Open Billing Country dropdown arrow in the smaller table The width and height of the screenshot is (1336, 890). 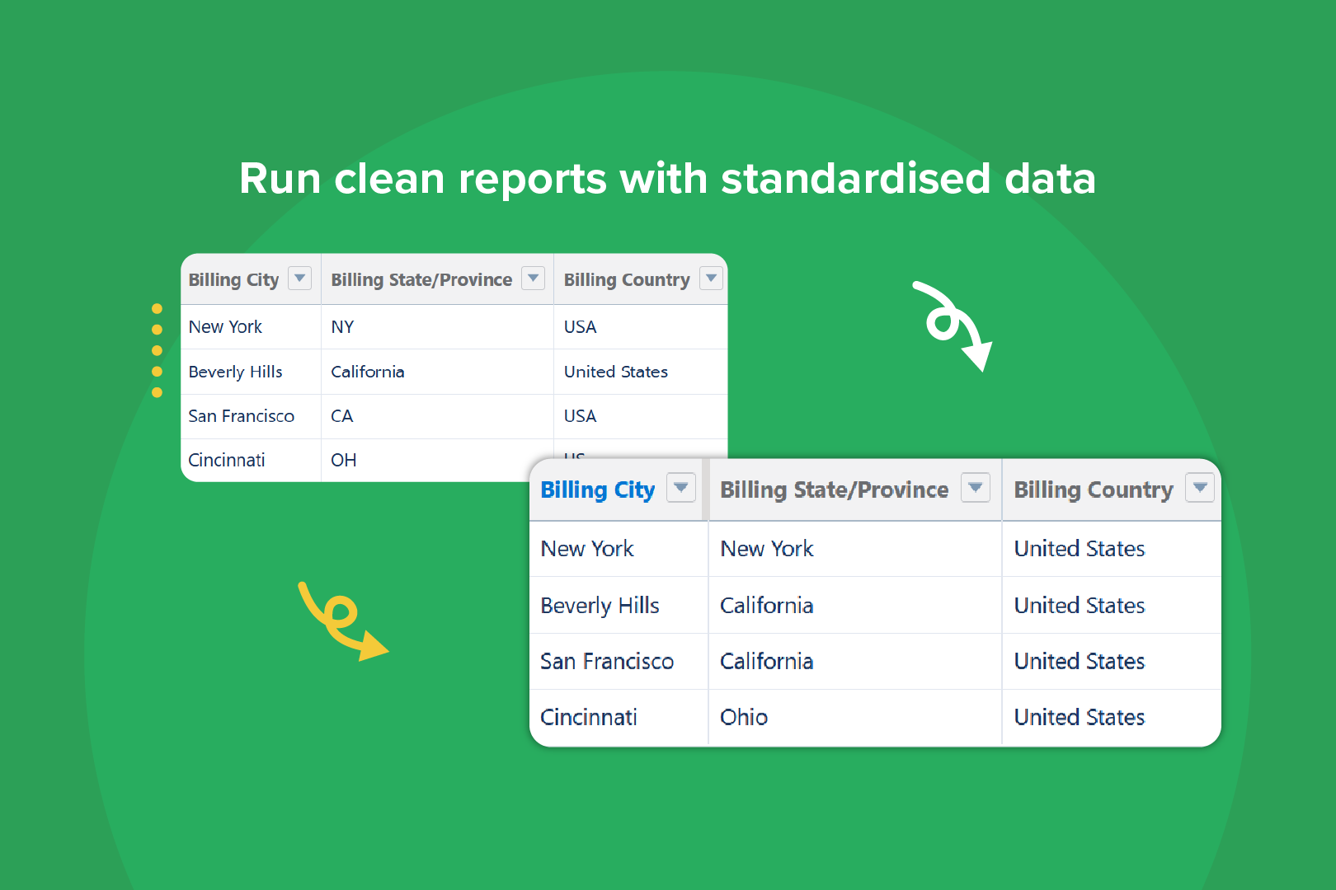[x=711, y=279]
